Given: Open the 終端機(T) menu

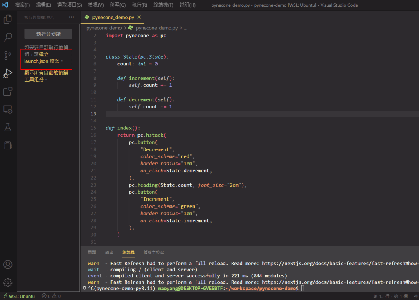Looking at the screenshot, I should click(163, 5).
